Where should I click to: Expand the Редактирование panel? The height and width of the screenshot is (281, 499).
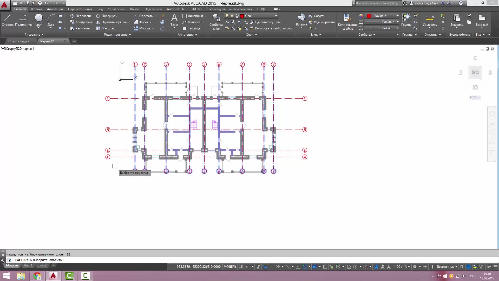pos(117,35)
